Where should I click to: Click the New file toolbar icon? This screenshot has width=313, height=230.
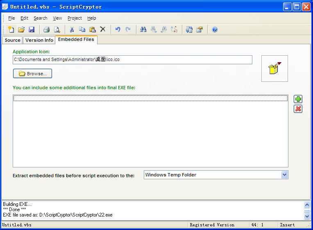click(11, 29)
